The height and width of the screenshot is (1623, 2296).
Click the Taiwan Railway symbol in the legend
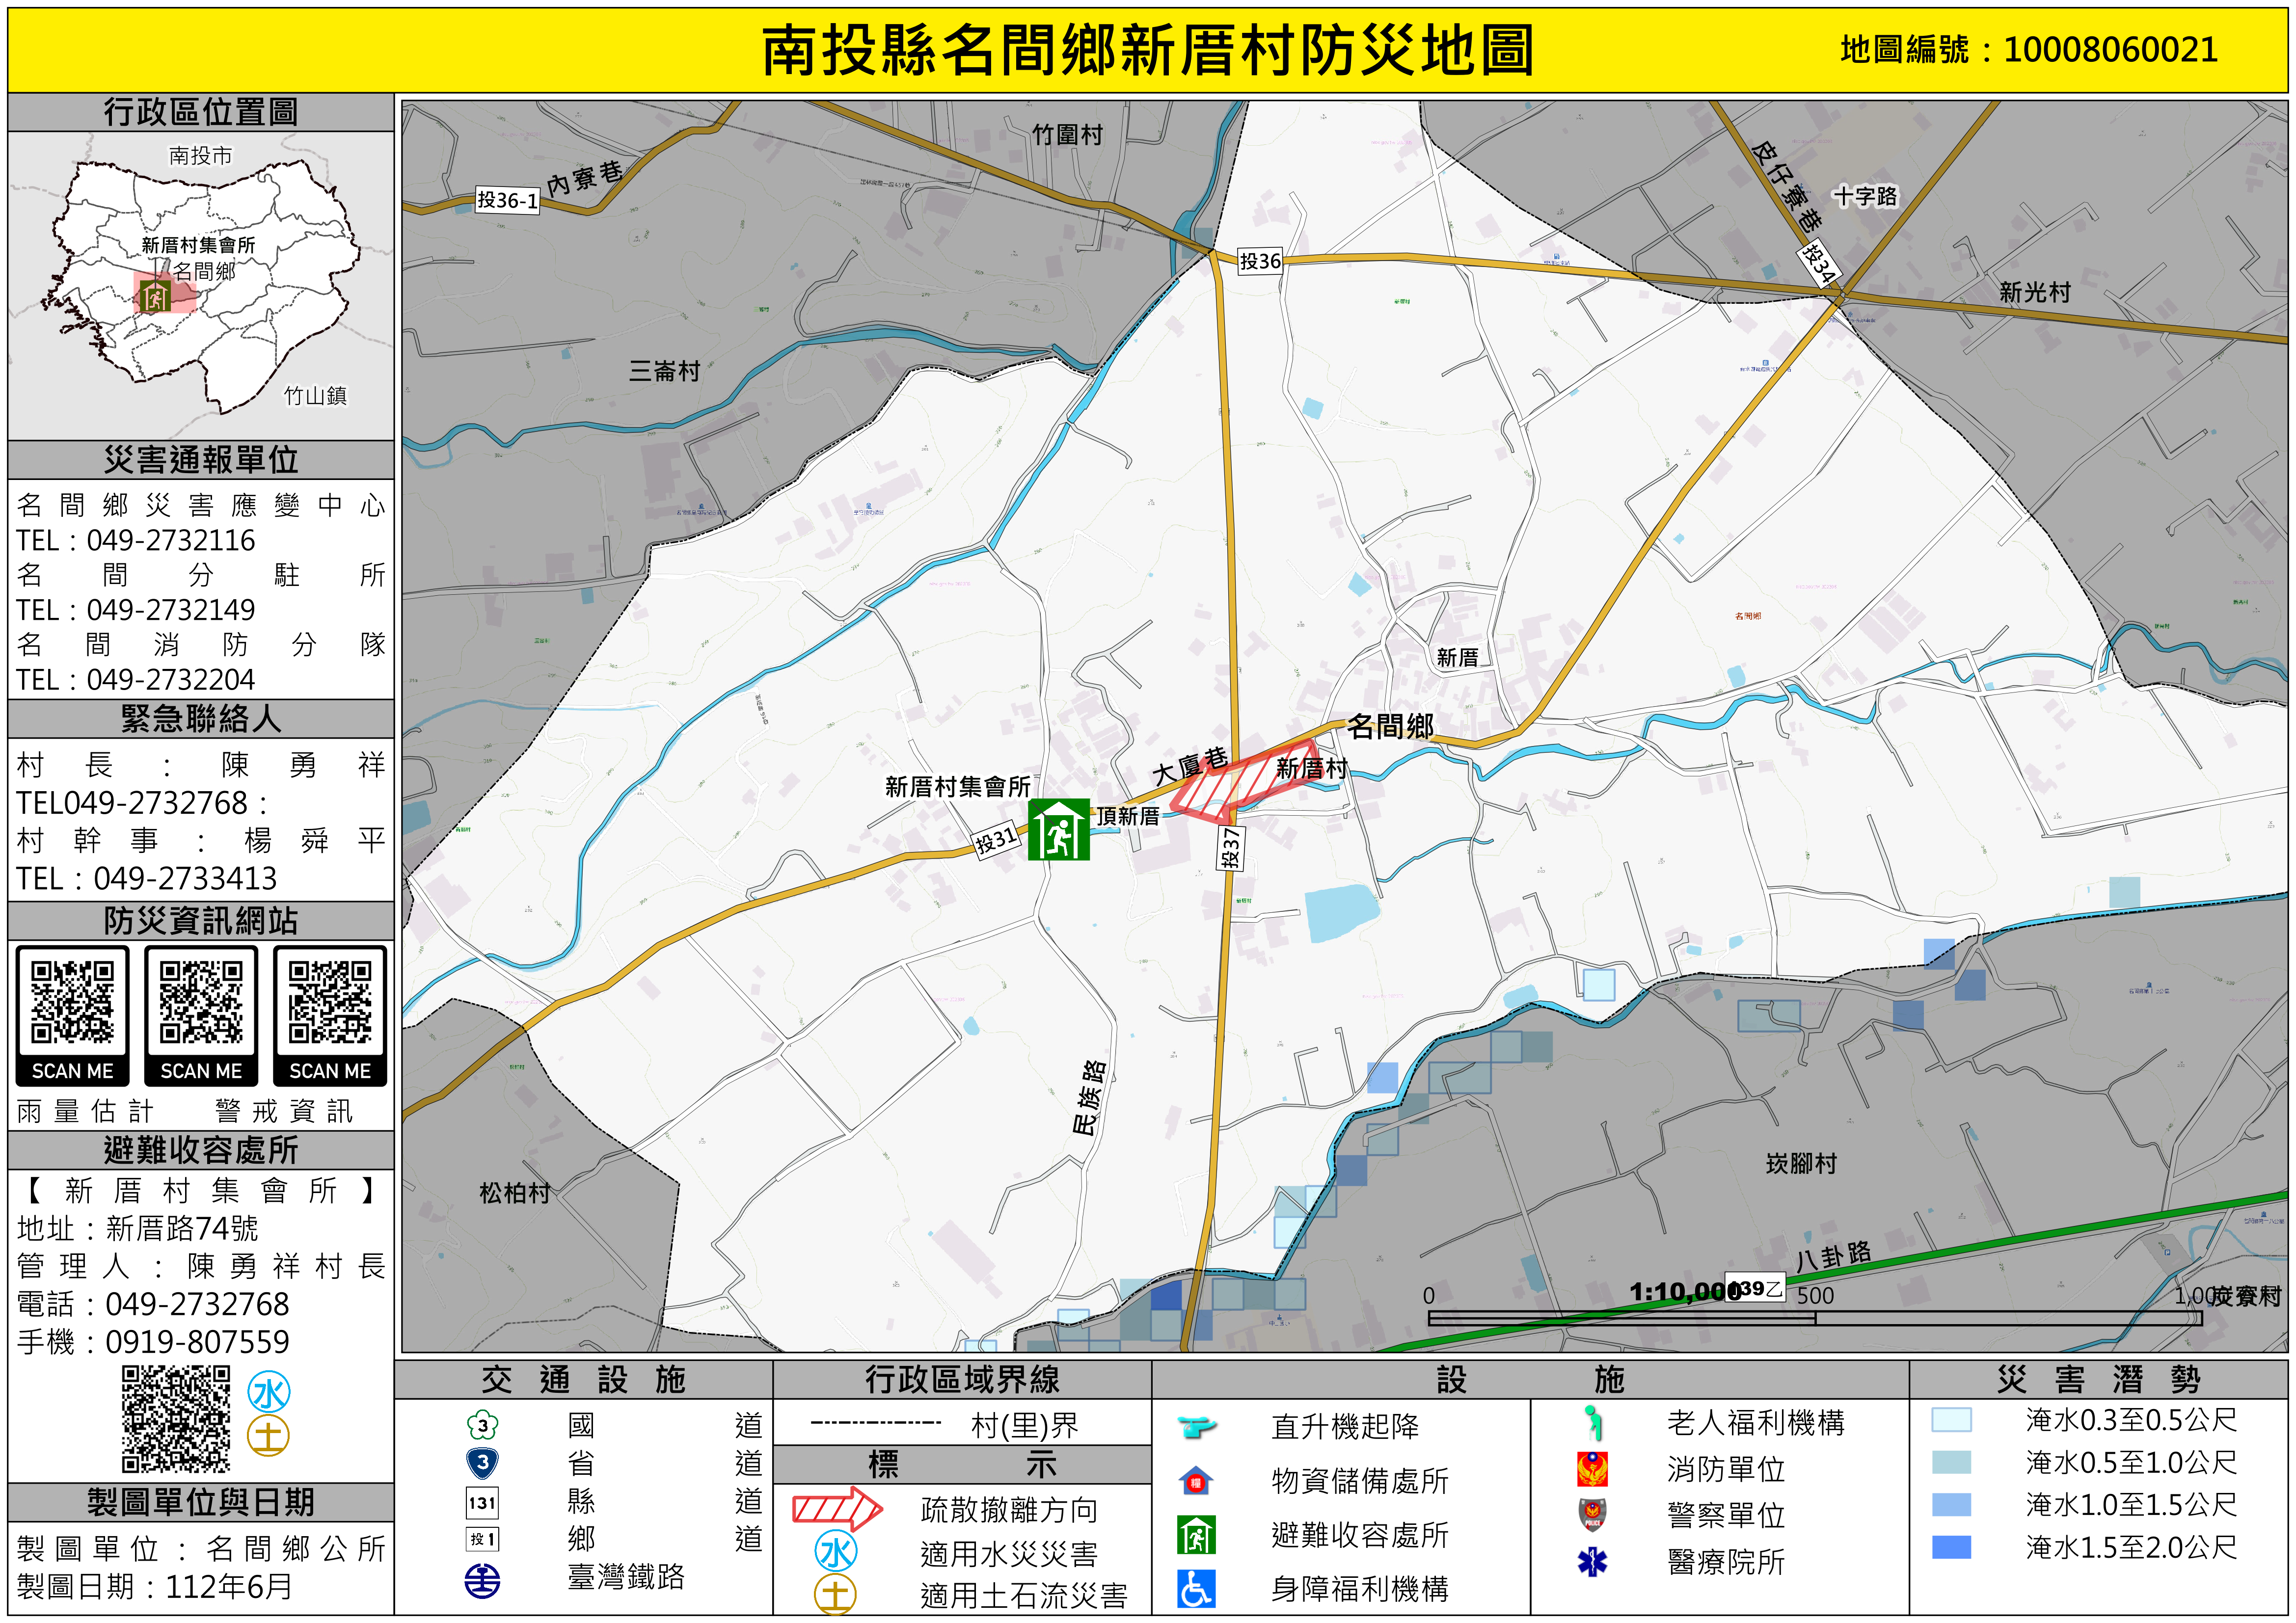point(483,1581)
